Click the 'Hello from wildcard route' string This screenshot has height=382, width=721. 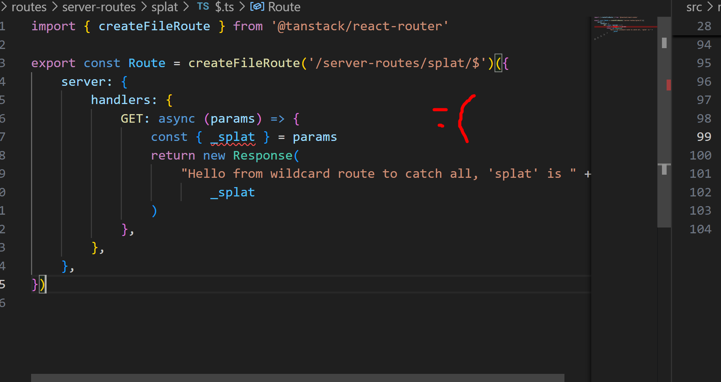pos(379,174)
